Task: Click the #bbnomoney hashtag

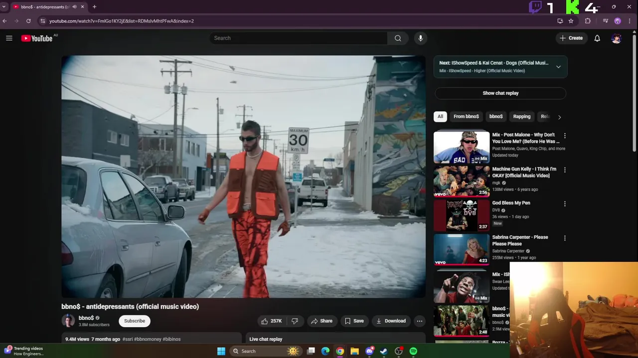Action: [x=148, y=339]
